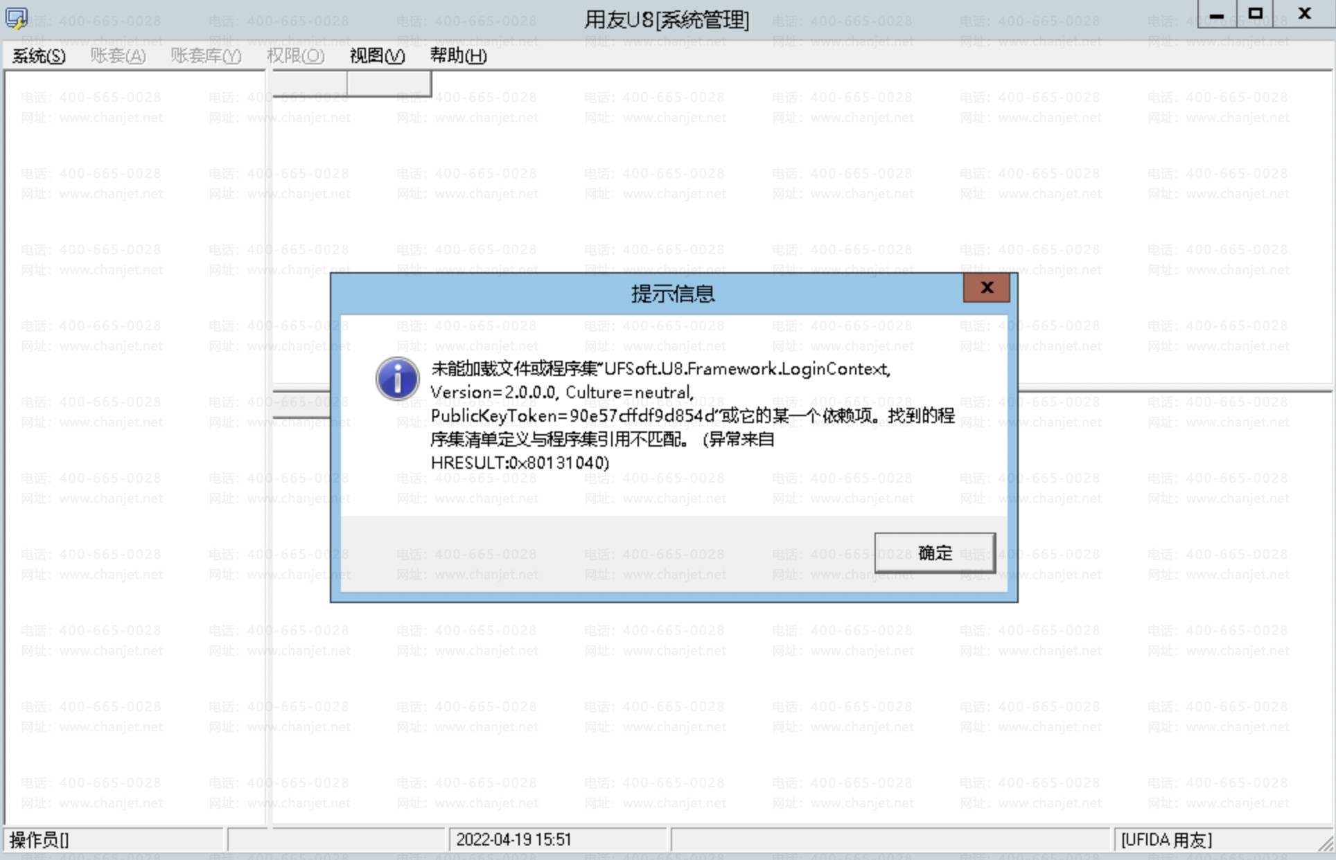The width and height of the screenshot is (1336, 860).
Task: Maximize the 用友U8 main window
Action: [1255, 13]
